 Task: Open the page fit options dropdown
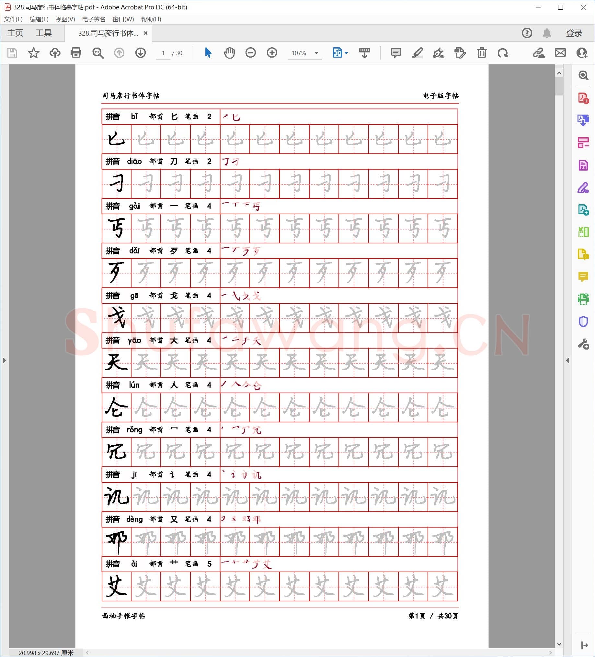[346, 53]
